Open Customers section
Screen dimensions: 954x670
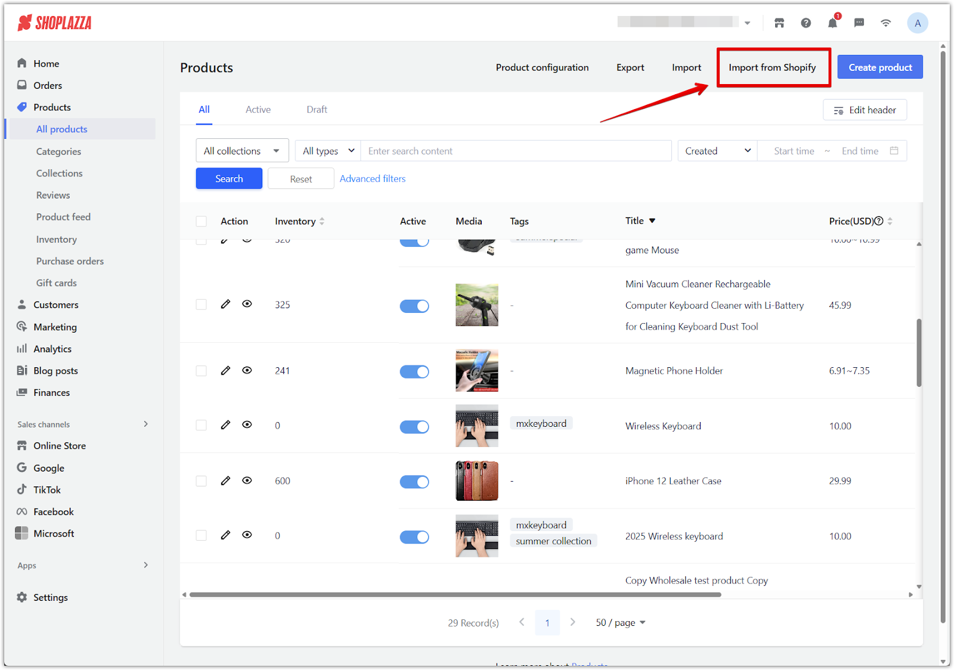55,305
